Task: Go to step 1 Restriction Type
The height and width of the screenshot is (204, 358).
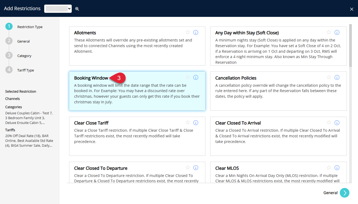Action: point(24,27)
